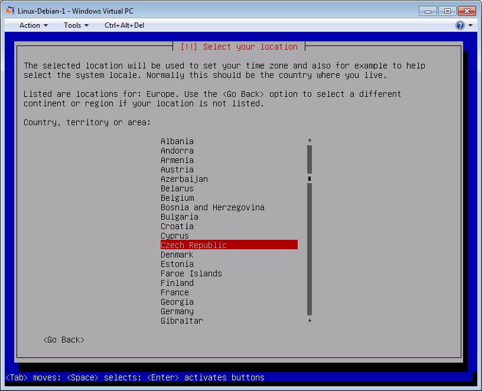Screen dimensions: 482x391
Task: Send Ctrl+Alt+Del to the virtual machine
Action: 124,25
